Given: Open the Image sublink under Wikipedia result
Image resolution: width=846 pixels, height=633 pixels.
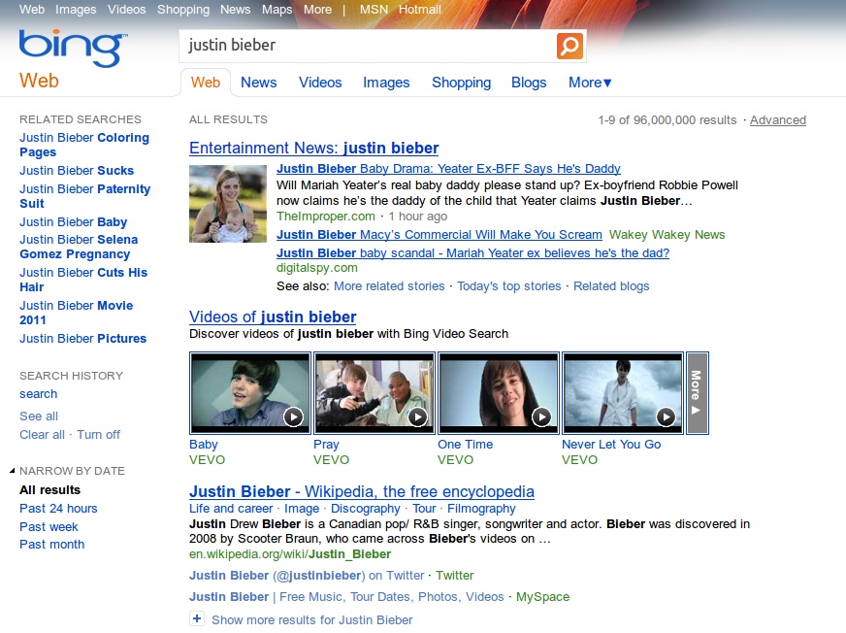Looking at the screenshot, I should tap(302, 509).
